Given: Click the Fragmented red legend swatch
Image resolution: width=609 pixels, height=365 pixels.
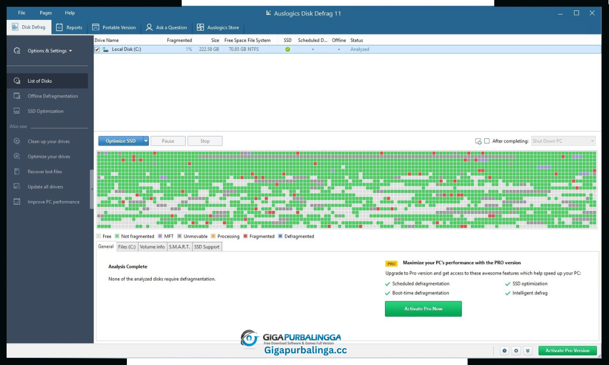Looking at the screenshot, I should 246,236.
